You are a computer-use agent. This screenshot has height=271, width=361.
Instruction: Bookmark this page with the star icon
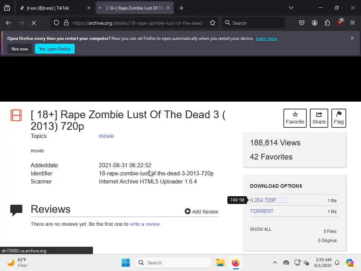tap(213, 23)
